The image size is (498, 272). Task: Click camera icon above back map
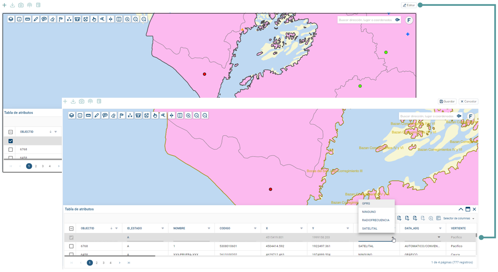click(x=21, y=5)
